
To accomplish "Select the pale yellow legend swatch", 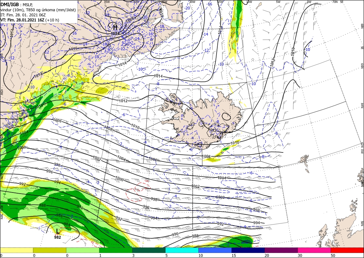I will coord(16,250).
